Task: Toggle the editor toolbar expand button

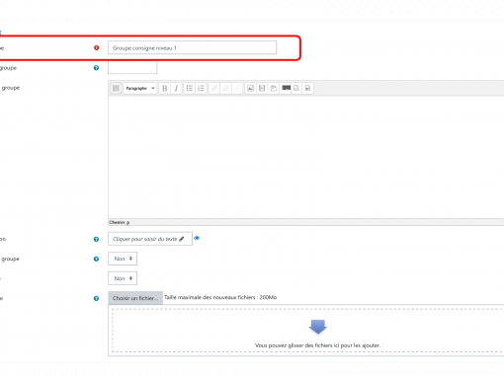Action: click(x=116, y=88)
